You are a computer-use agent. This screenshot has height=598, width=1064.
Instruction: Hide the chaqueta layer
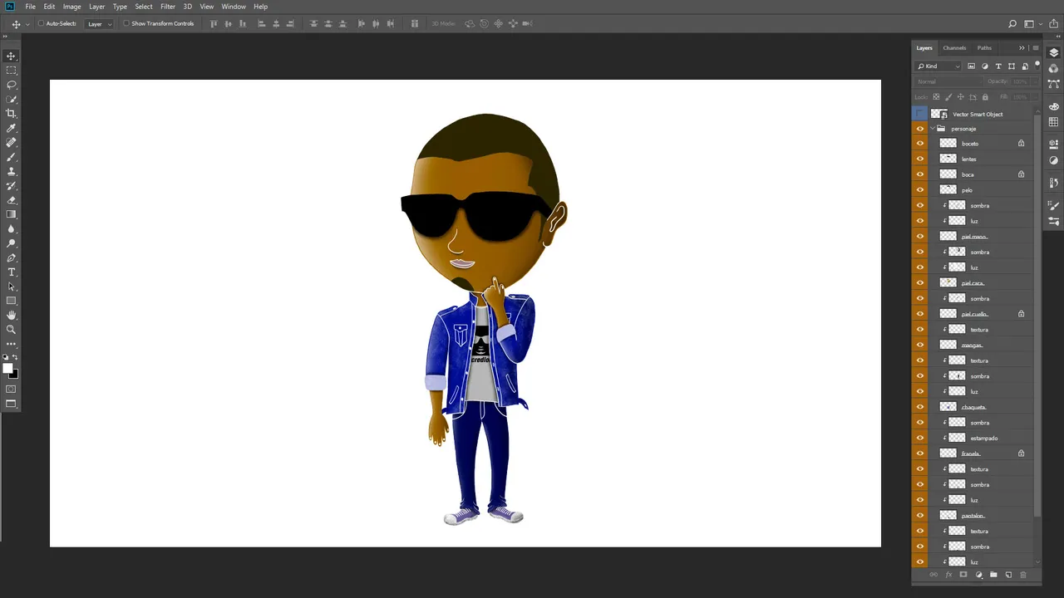tap(919, 407)
